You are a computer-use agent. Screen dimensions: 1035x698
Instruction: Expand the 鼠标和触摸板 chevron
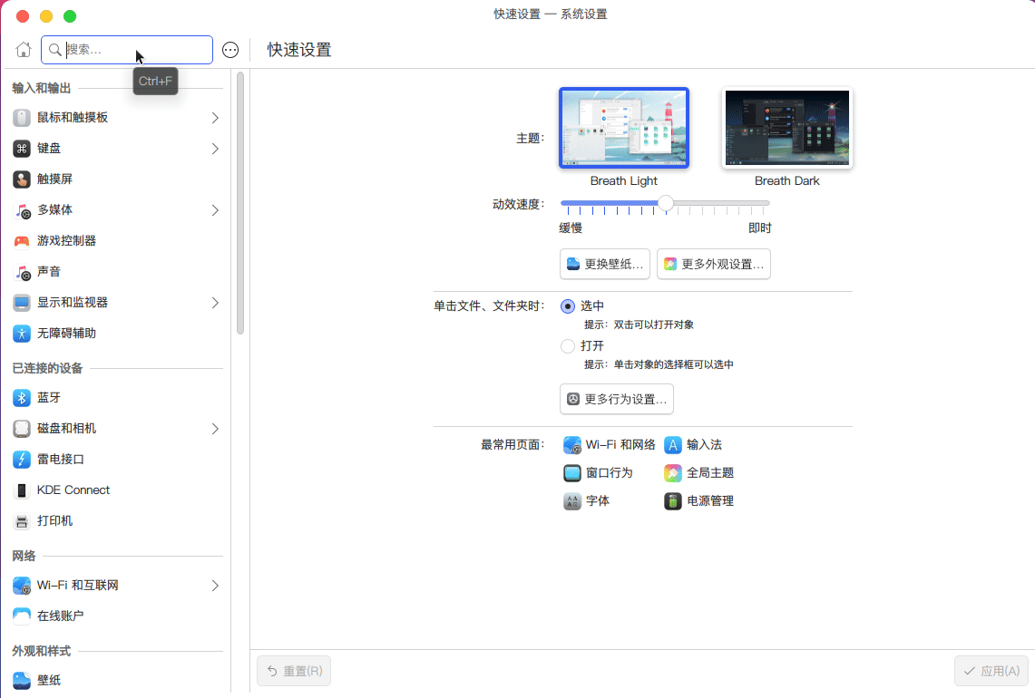point(215,118)
